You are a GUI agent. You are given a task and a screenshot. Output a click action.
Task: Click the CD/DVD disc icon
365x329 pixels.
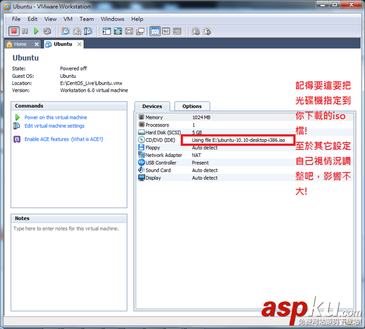coord(141,140)
